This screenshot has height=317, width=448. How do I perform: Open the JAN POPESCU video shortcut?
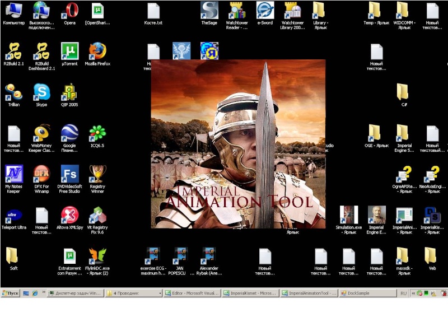click(x=181, y=261)
